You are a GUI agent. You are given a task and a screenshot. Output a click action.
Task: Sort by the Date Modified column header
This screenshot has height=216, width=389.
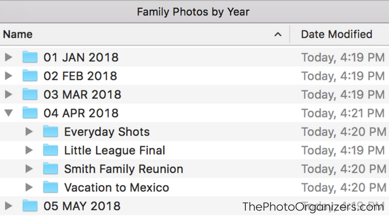(x=337, y=34)
